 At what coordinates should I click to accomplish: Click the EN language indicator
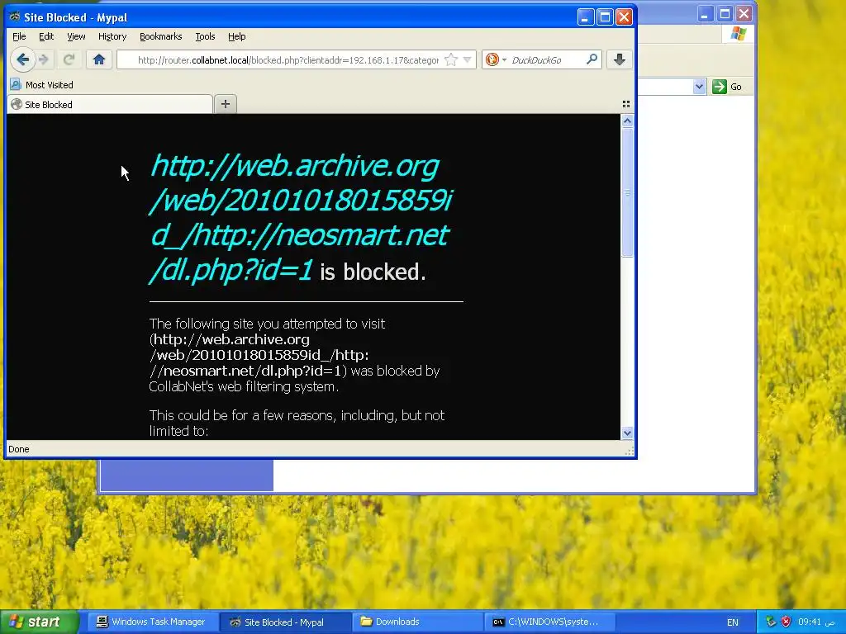(732, 622)
